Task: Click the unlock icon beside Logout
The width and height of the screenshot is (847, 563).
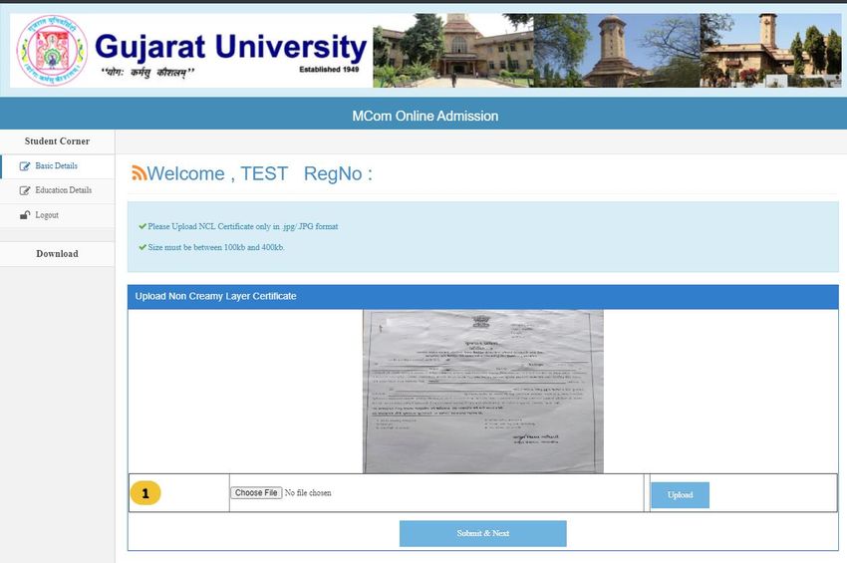Action: [x=25, y=215]
